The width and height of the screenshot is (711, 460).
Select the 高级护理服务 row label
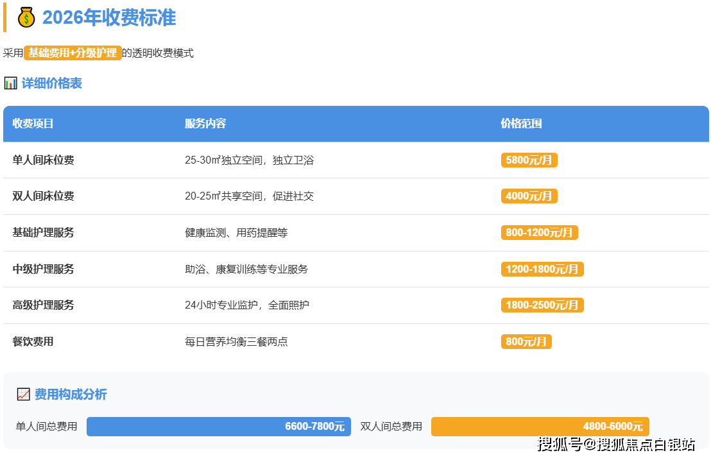coord(44,305)
